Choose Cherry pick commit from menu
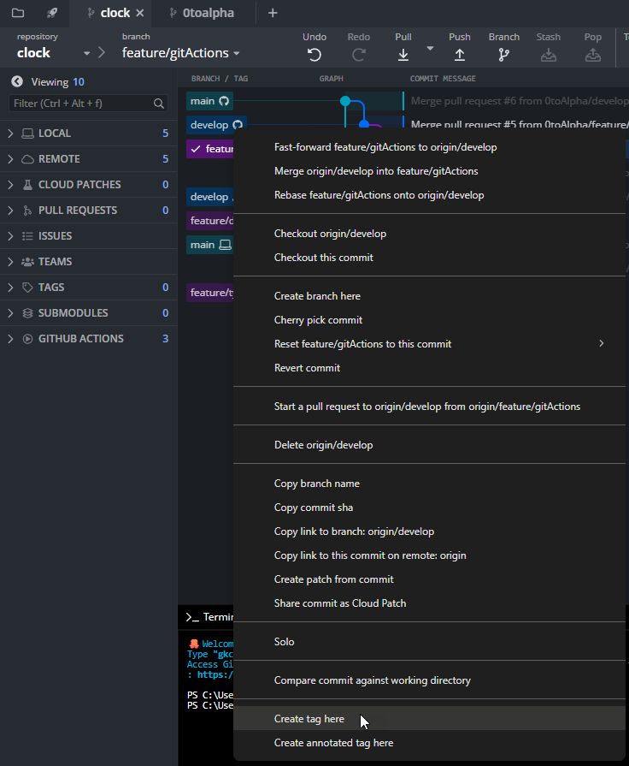 coord(318,320)
